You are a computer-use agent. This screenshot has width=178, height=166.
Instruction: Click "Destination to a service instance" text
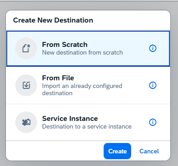click(87, 127)
